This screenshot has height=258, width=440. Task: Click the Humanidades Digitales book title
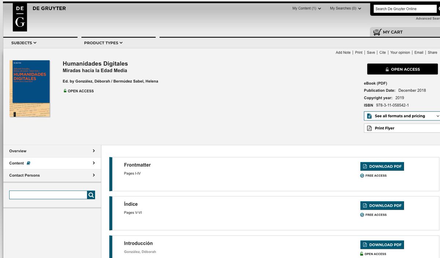click(95, 64)
